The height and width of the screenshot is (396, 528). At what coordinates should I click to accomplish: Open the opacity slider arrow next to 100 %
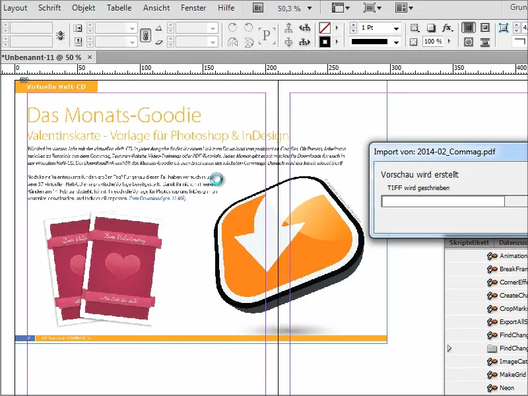coord(449,42)
